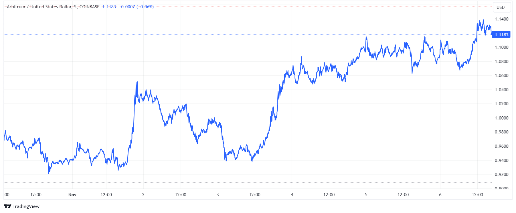Image resolution: width=516 pixels, height=213 pixels.
Task: Click the 0.9200 price scale label
Action: 501,175
